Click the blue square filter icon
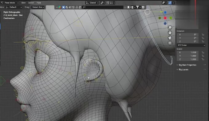This screenshot has width=209, height=121. click(64, 7)
